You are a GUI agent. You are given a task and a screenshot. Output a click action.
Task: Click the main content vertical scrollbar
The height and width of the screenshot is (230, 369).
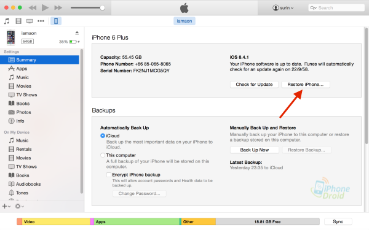pyautogui.click(x=367, y=86)
